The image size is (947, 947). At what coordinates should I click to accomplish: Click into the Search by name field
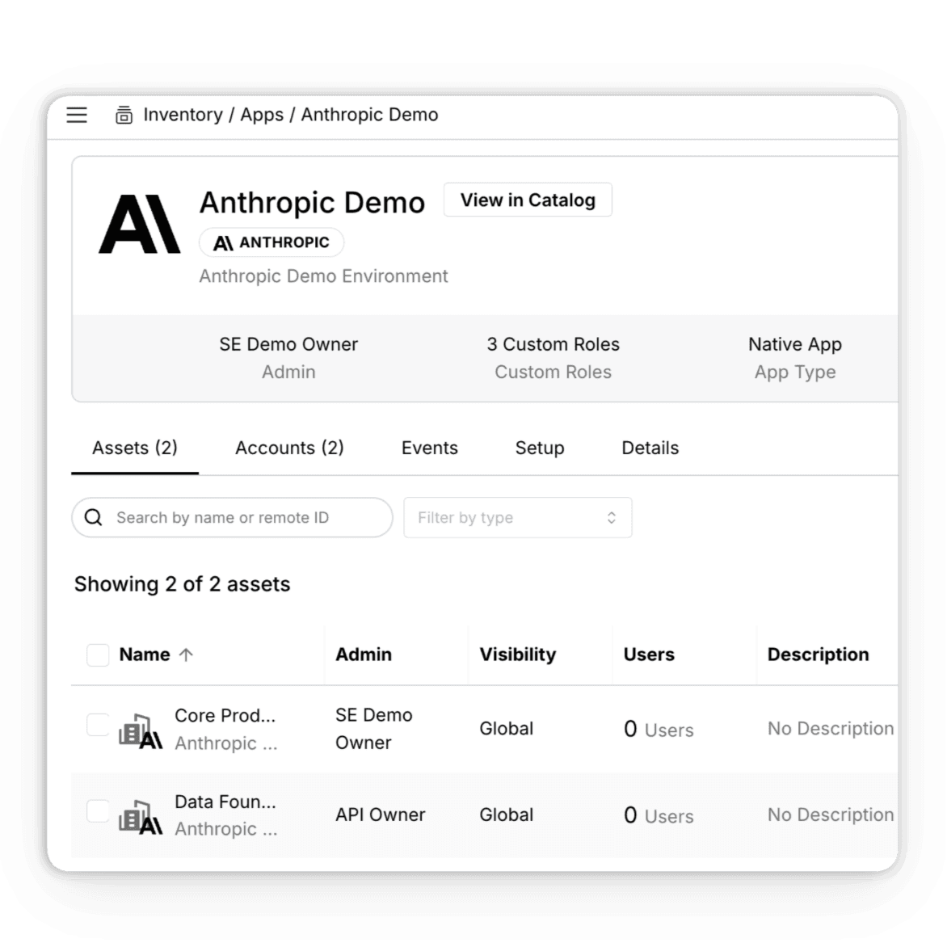tap(233, 518)
